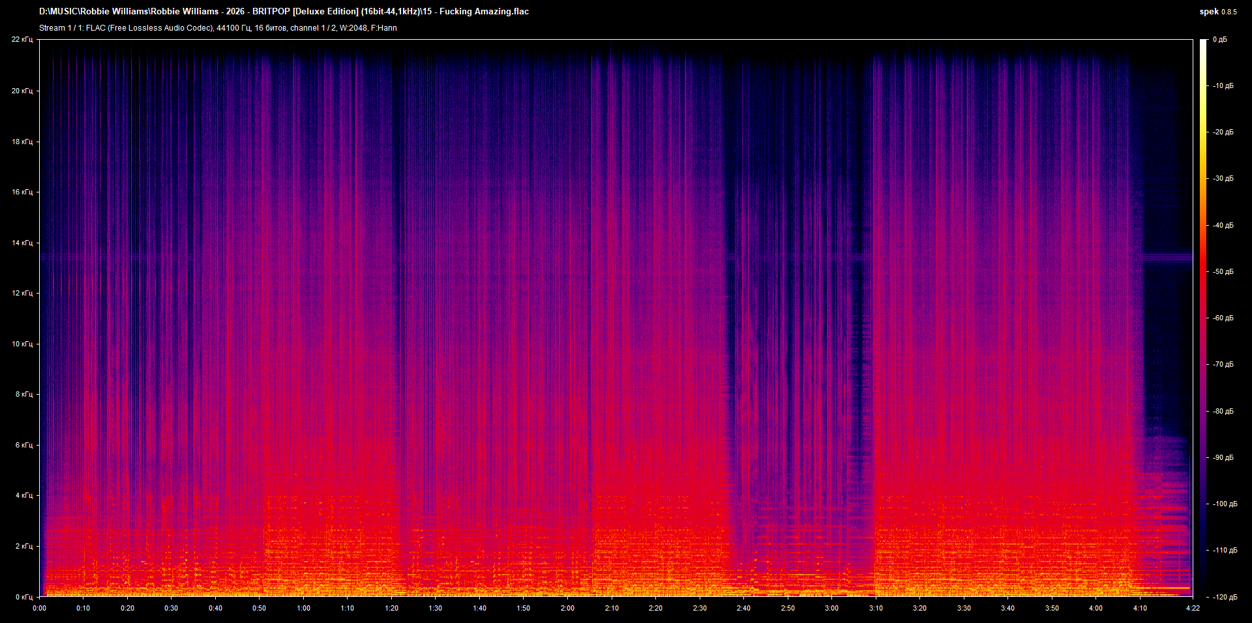Click the 2:00 time position label
1252x623 pixels.
coord(567,607)
